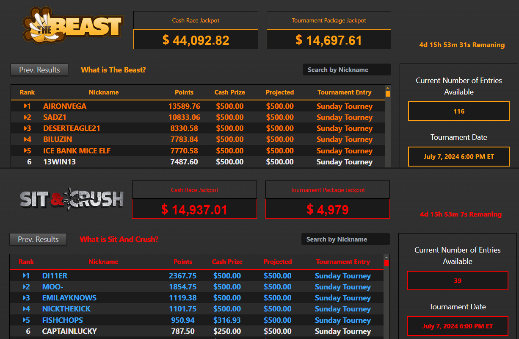
Task: Focus Sit & Crush Search by Nickname field
Action: (345, 239)
